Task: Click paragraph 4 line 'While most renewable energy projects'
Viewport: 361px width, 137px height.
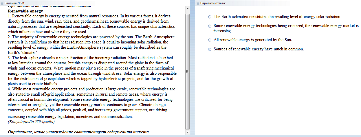Action: [x=91, y=89]
